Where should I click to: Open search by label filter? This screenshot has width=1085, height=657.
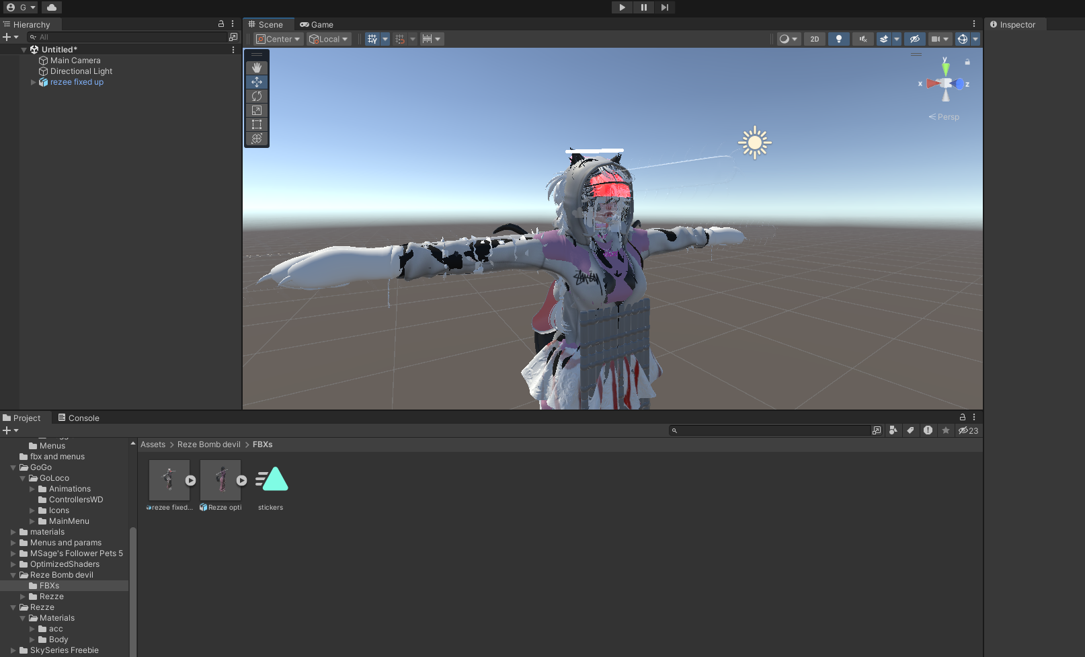pos(910,430)
